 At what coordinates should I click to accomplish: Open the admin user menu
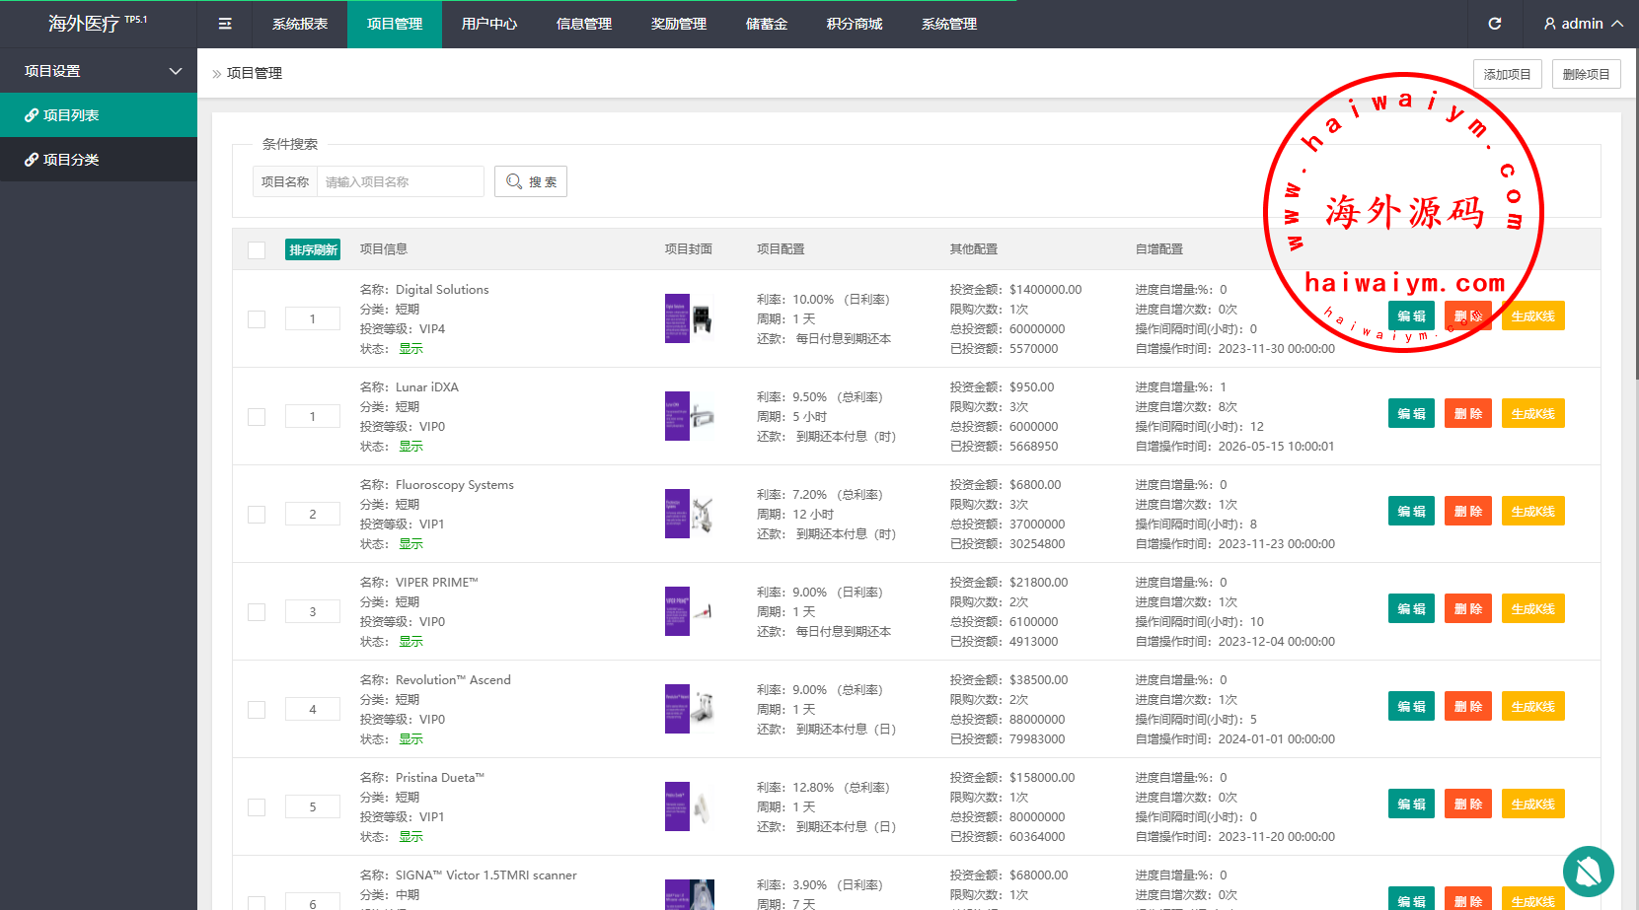[x=1583, y=24]
